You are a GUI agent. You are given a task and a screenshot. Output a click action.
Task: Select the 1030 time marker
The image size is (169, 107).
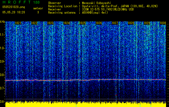(x=163, y=23)
